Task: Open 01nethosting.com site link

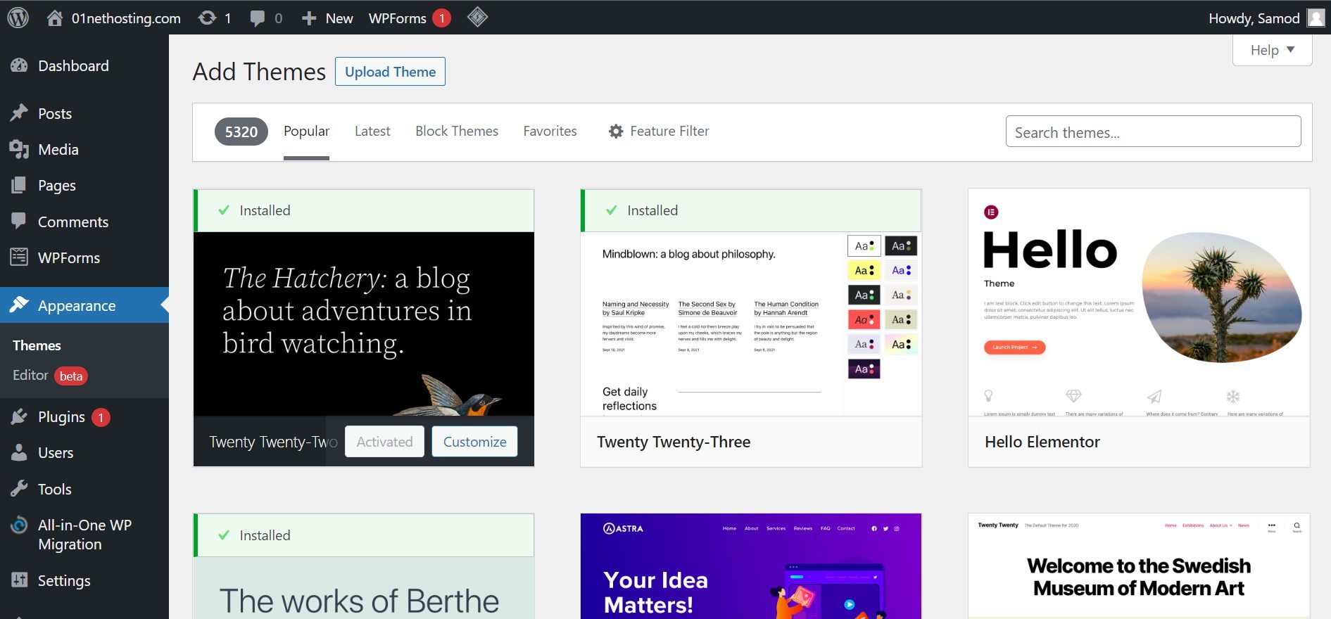Action: [126, 18]
